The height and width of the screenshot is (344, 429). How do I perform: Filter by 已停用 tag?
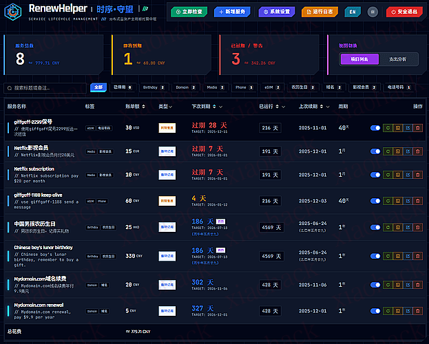(x=123, y=87)
